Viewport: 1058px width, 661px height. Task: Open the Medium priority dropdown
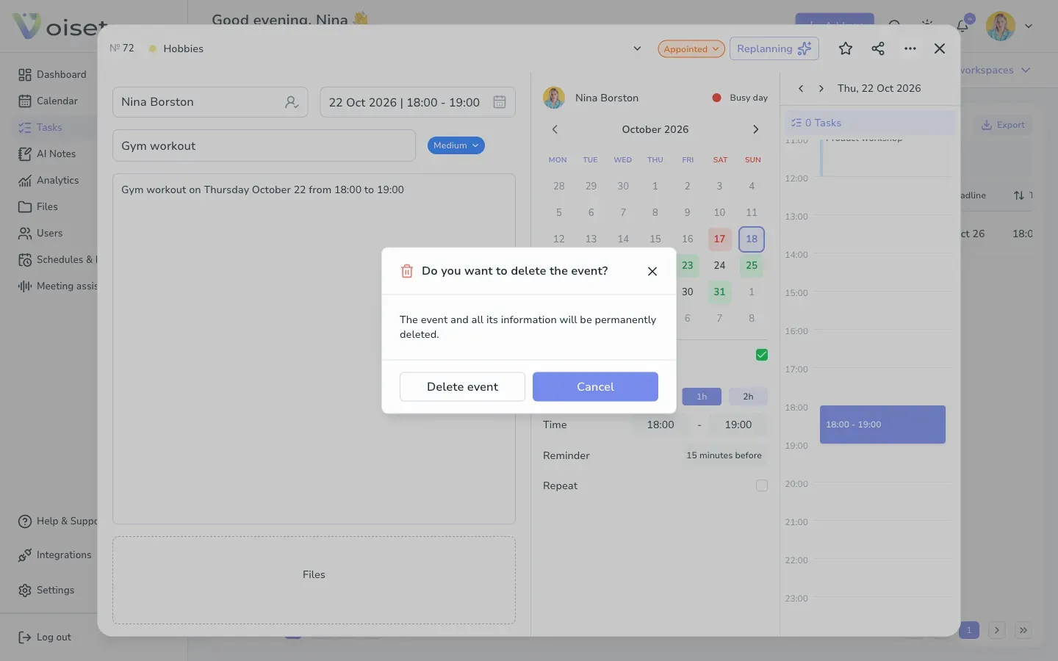click(456, 145)
